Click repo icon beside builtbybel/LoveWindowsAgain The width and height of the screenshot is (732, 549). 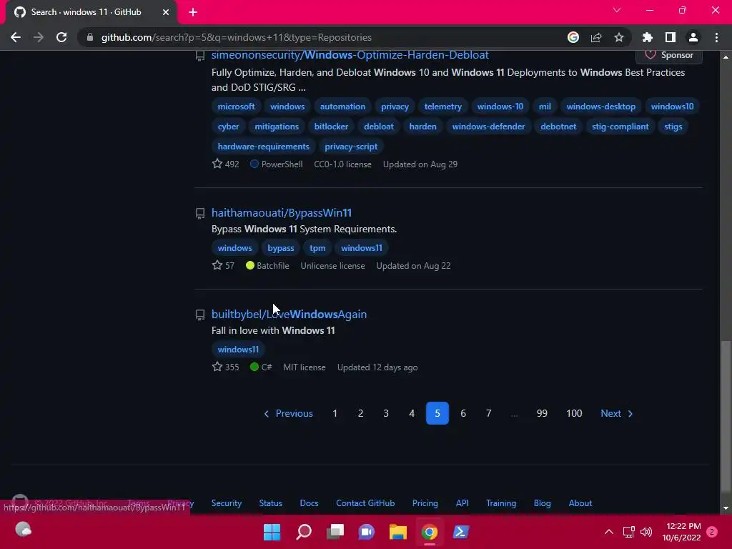[200, 315]
